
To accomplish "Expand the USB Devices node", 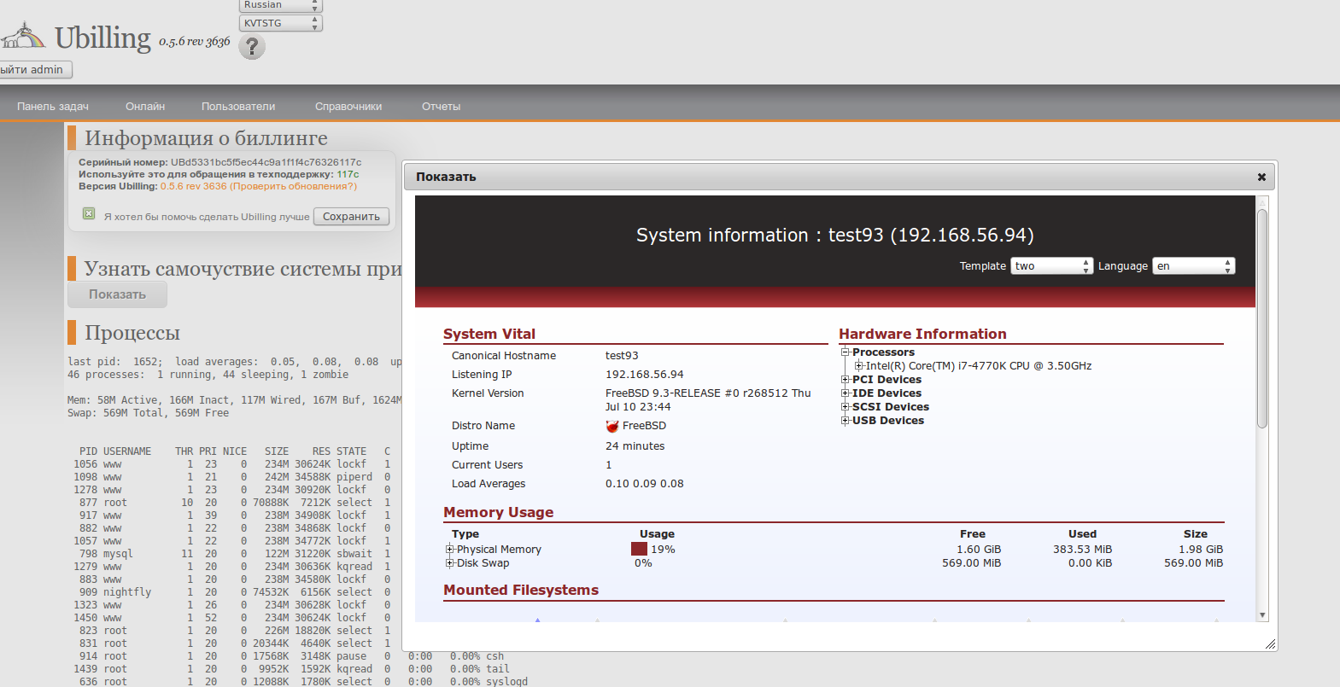I will point(845,421).
